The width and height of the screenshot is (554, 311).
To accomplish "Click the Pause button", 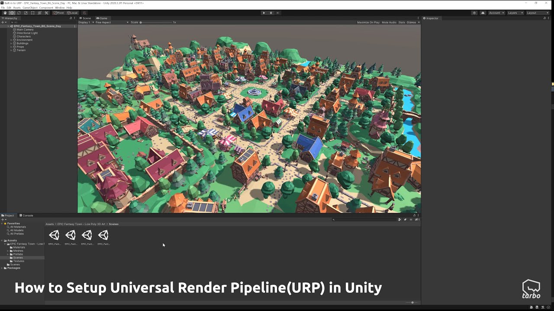I will pyautogui.click(x=271, y=13).
